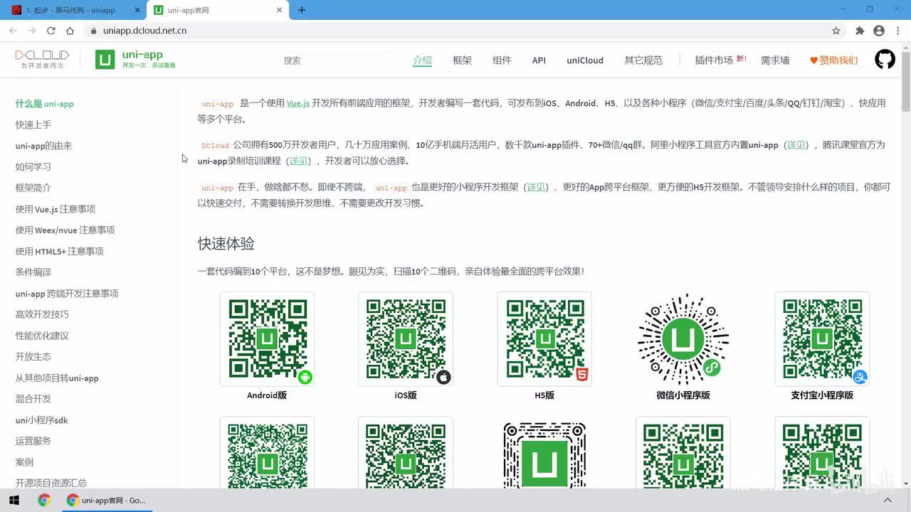Open 混合开发 in sidebar
Image resolution: width=911 pixels, height=512 pixels.
coord(33,398)
